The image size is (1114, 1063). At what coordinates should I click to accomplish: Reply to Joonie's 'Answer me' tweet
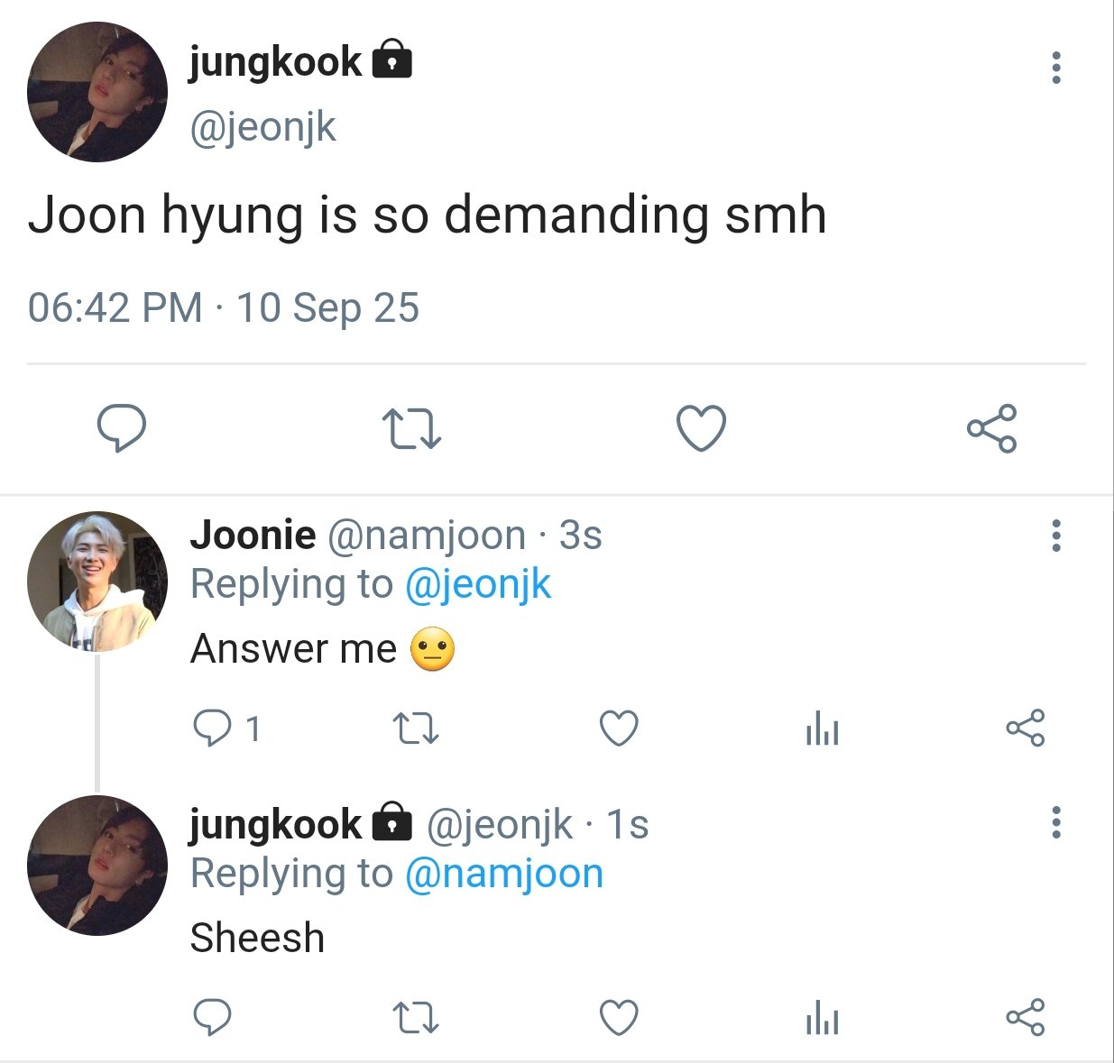coord(213,728)
